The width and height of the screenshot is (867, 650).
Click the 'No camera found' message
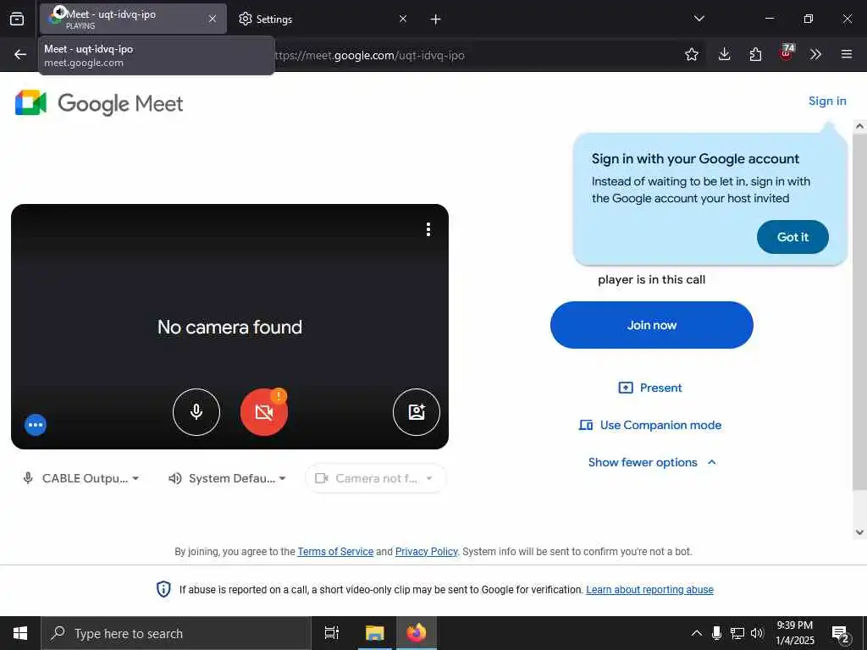(x=229, y=328)
